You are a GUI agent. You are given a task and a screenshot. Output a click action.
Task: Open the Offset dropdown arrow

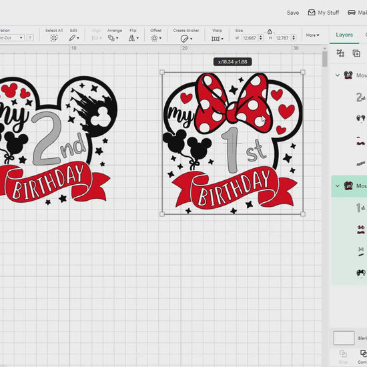coord(160,38)
